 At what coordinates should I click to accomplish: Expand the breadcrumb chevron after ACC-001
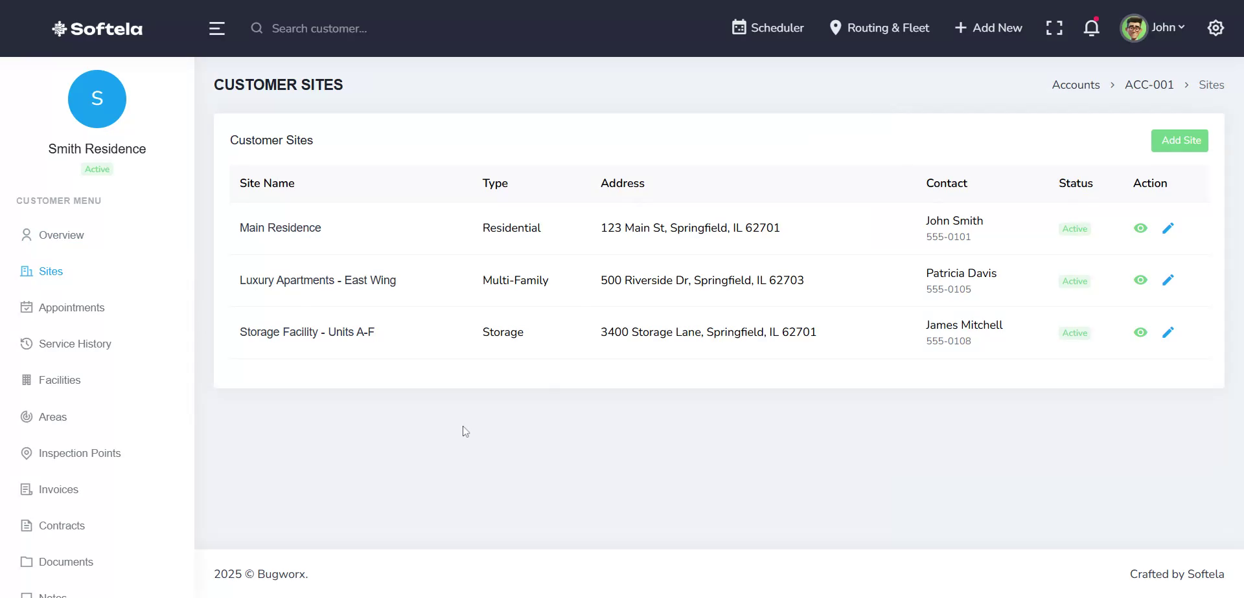click(1188, 85)
